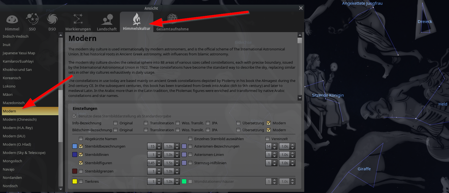This screenshot has height=193, width=449.
Task: Select the Himmelskultur campfire icon
Action: (136, 19)
